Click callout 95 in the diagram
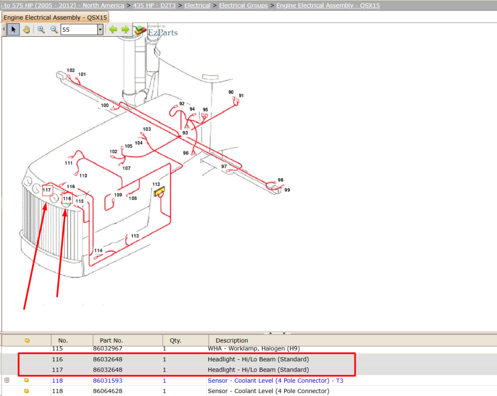Image resolution: width=497 pixels, height=396 pixels. tap(205, 110)
